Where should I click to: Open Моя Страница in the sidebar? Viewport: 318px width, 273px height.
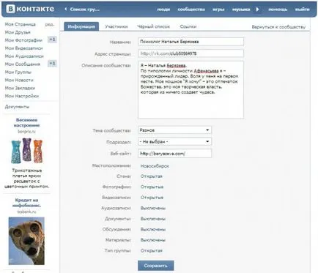click(x=21, y=24)
